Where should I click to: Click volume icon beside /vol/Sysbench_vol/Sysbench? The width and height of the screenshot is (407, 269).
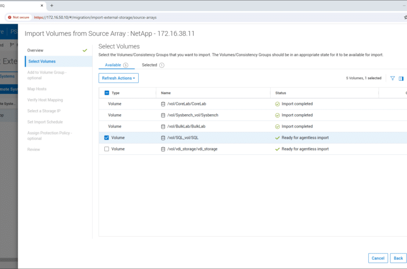click(163, 115)
